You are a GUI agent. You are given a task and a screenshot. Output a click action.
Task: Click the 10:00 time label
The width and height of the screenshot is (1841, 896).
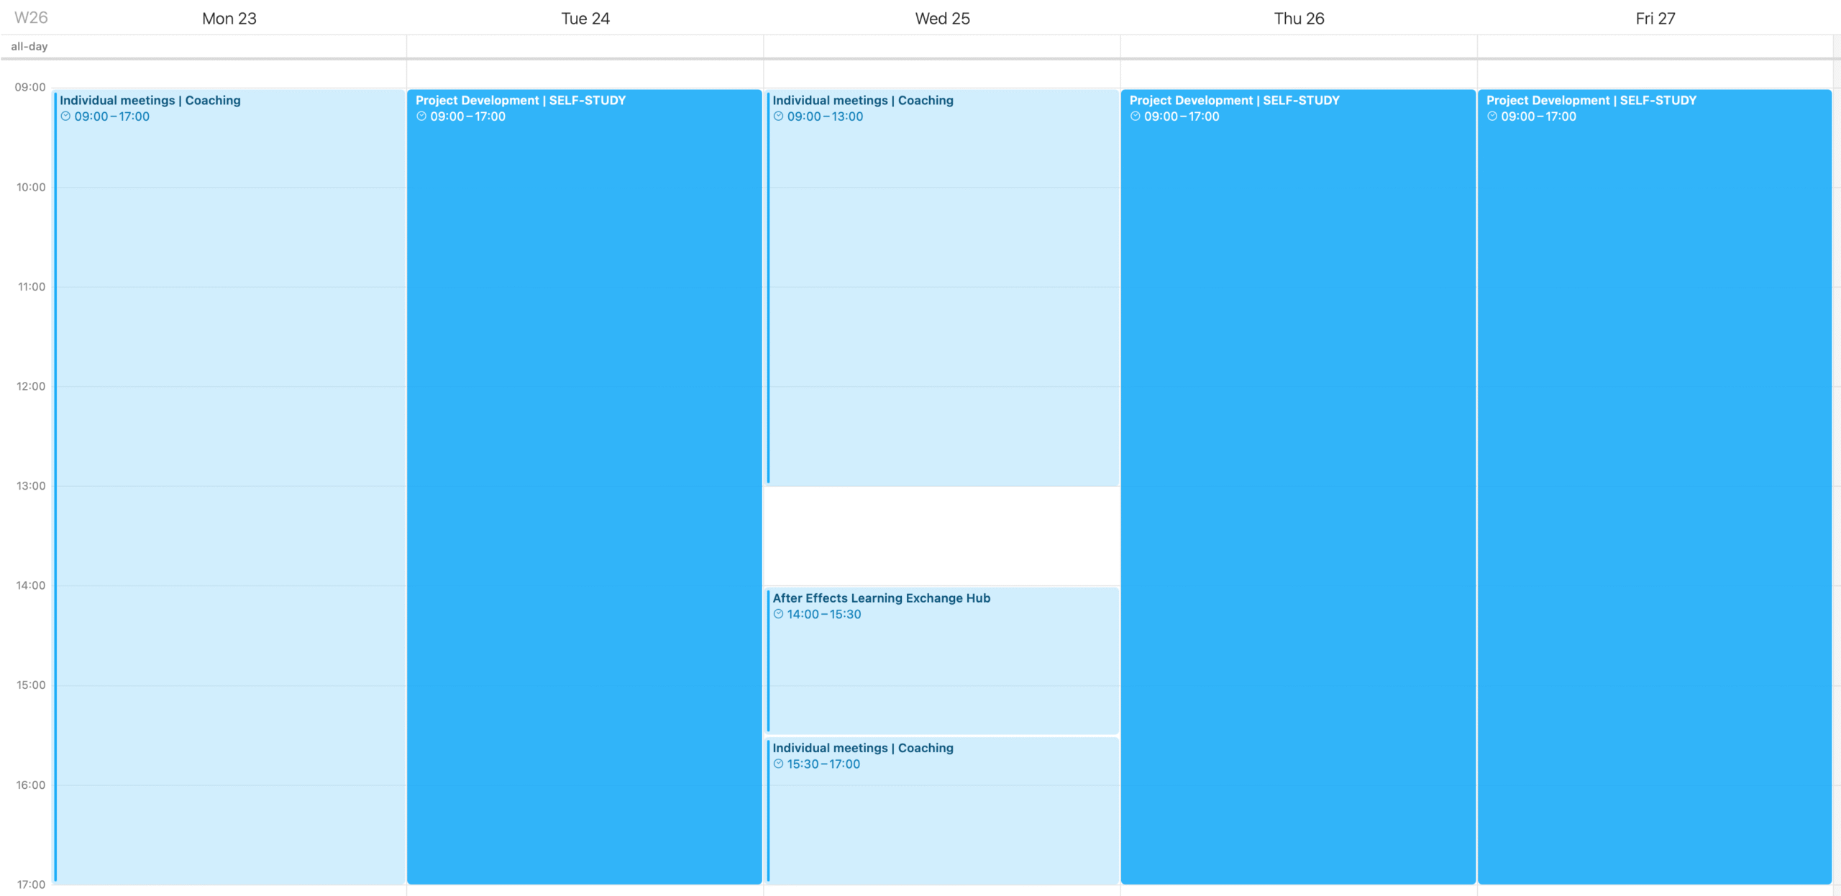coord(31,188)
